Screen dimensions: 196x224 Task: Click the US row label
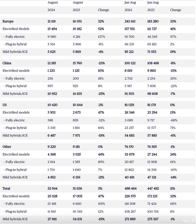(4, 105)
